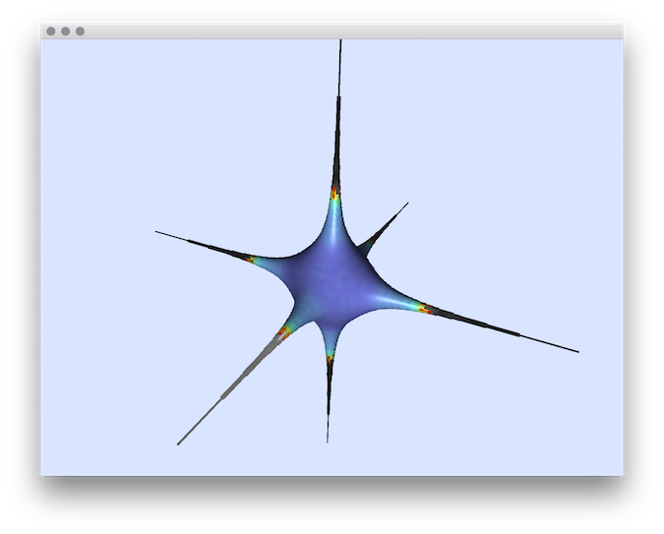Click the red-yellow hotspot on the right spike
This screenshot has height=534, width=664.
coord(424,309)
